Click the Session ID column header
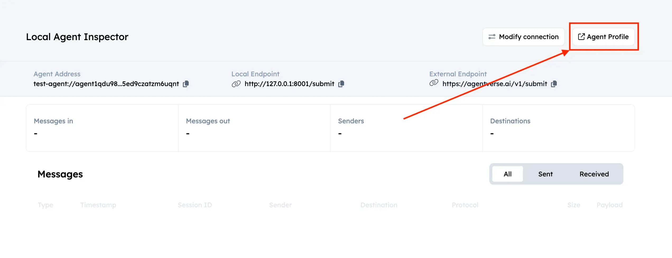The width and height of the screenshot is (672, 258). [x=195, y=205]
